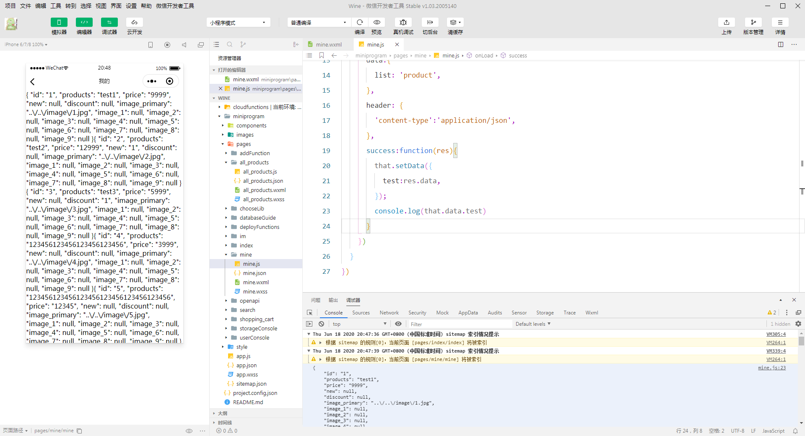Open the version management icon

click(x=753, y=22)
